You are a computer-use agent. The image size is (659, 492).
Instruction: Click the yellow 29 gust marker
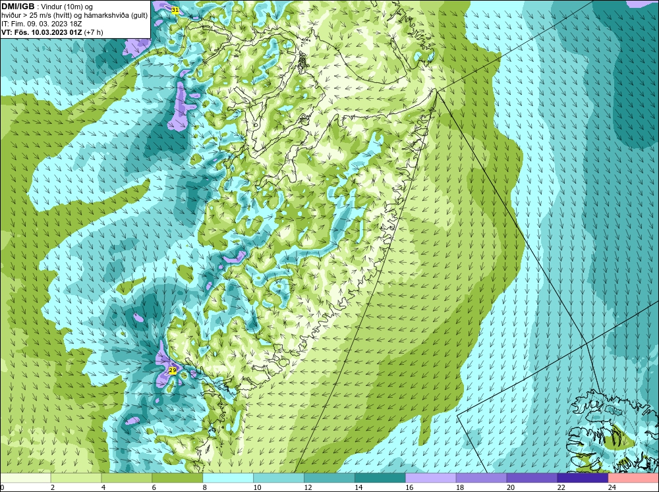coord(172,370)
